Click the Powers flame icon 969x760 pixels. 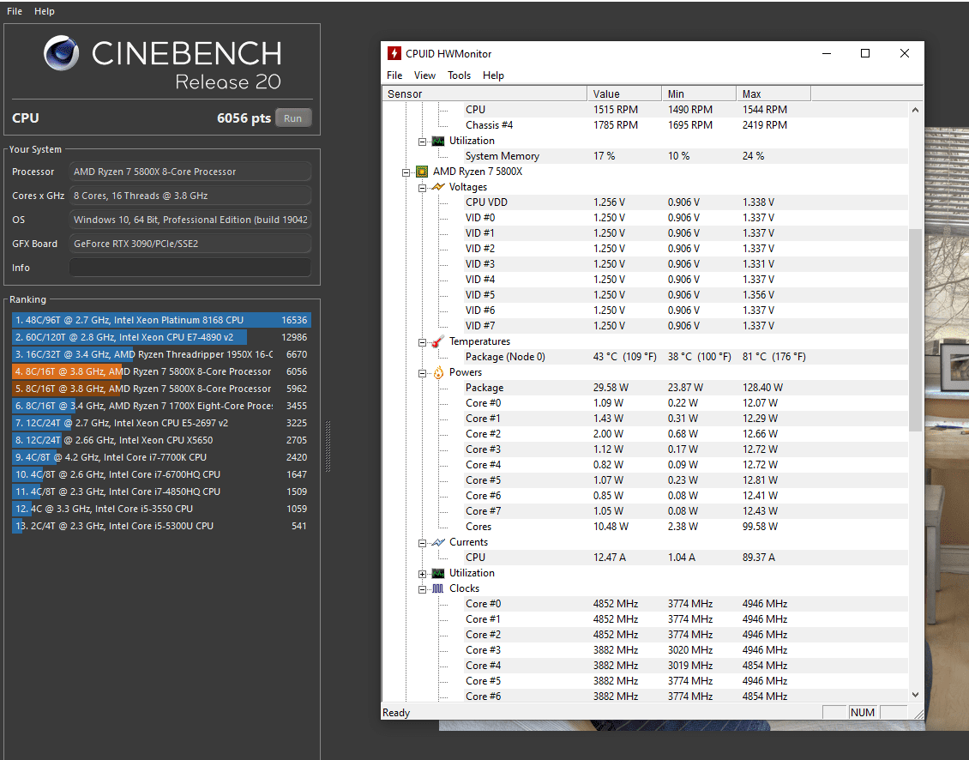coord(438,372)
